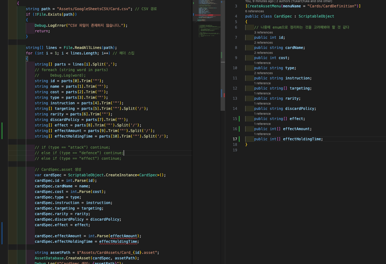Select line number 17 in the CardSpec editor
Screen dimensions: 386x264
pyautogui.click(x=235, y=139)
